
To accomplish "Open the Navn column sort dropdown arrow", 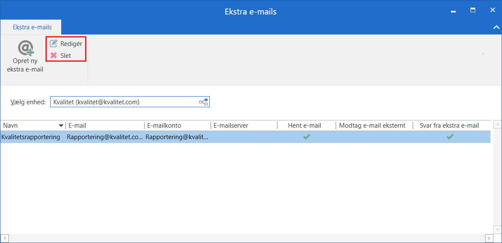I will pos(61,126).
